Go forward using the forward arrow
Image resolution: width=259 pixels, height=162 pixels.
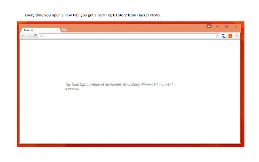coord(29,36)
